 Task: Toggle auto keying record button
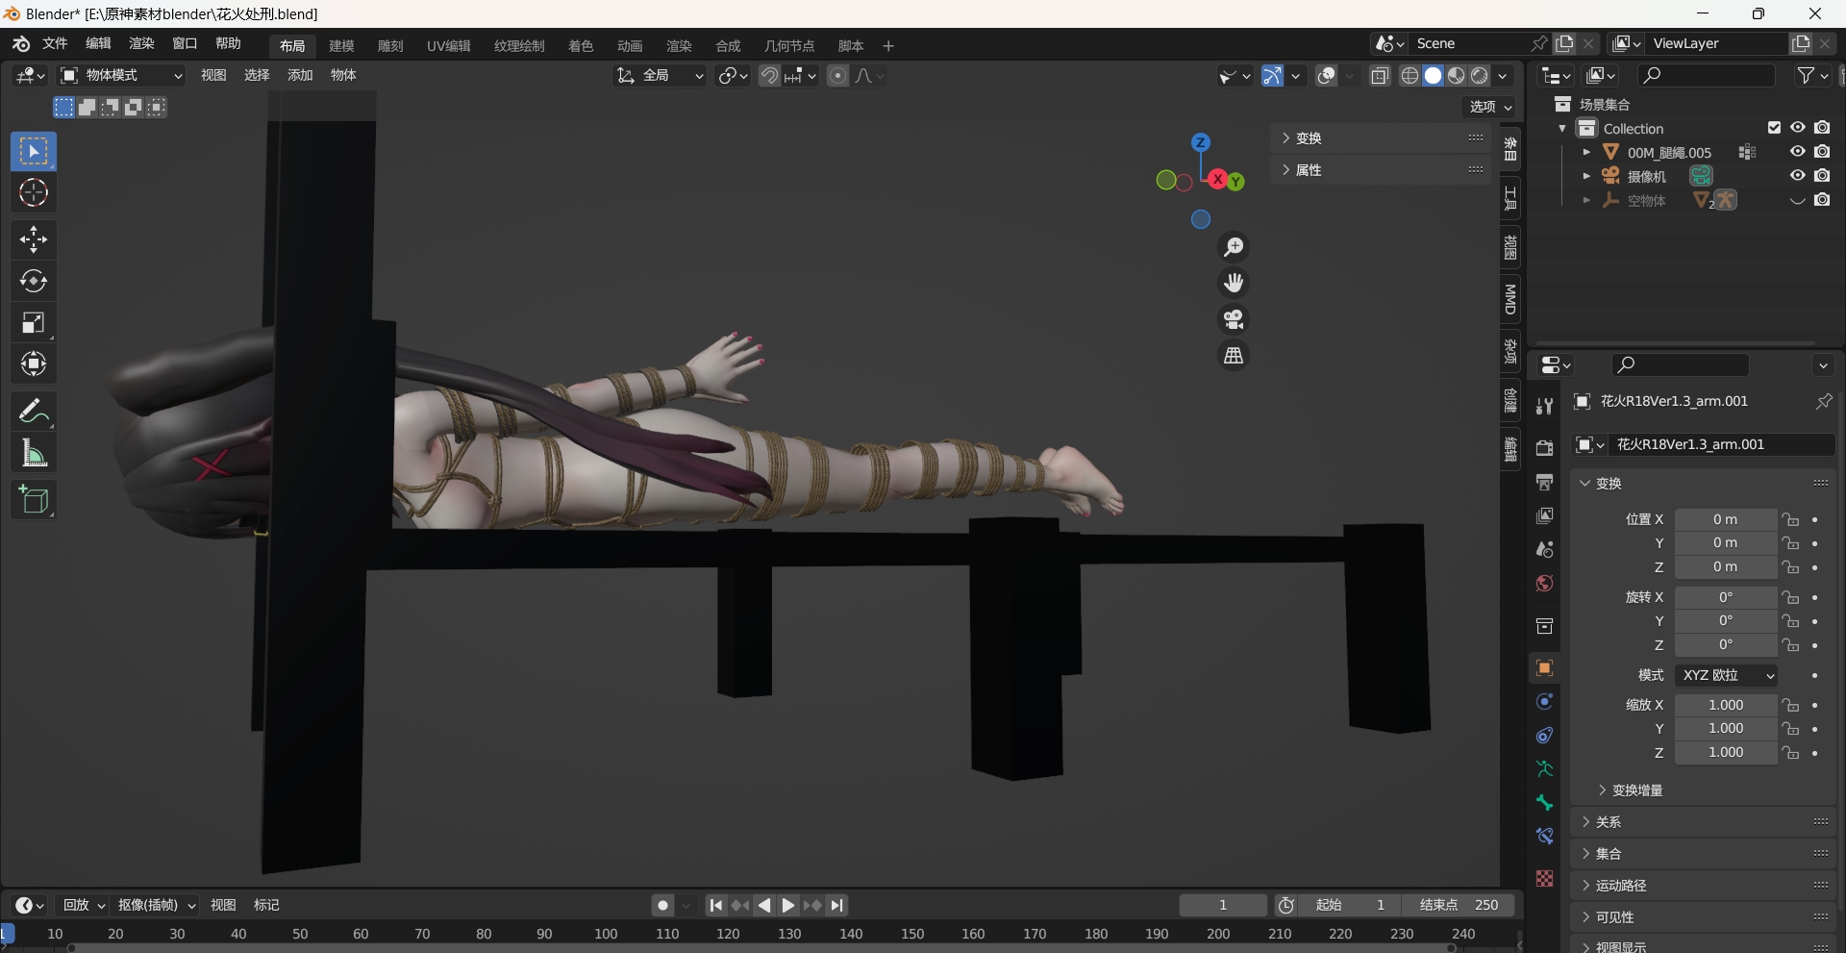[x=662, y=905]
